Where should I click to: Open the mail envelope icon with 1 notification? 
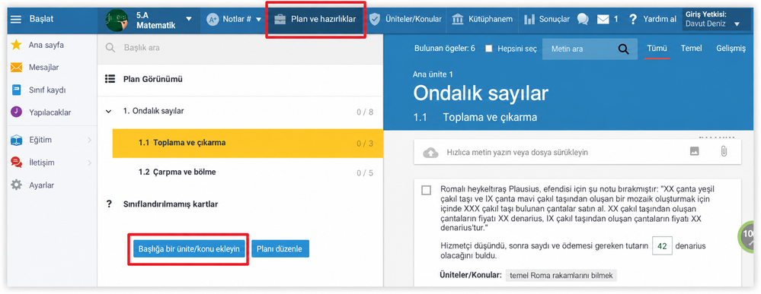click(x=603, y=20)
